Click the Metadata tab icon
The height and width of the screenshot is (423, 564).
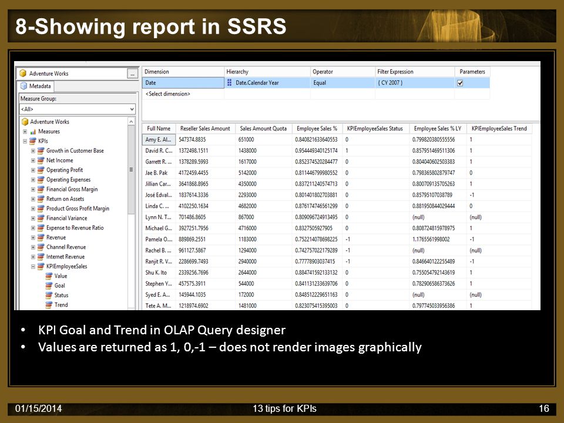(23, 86)
